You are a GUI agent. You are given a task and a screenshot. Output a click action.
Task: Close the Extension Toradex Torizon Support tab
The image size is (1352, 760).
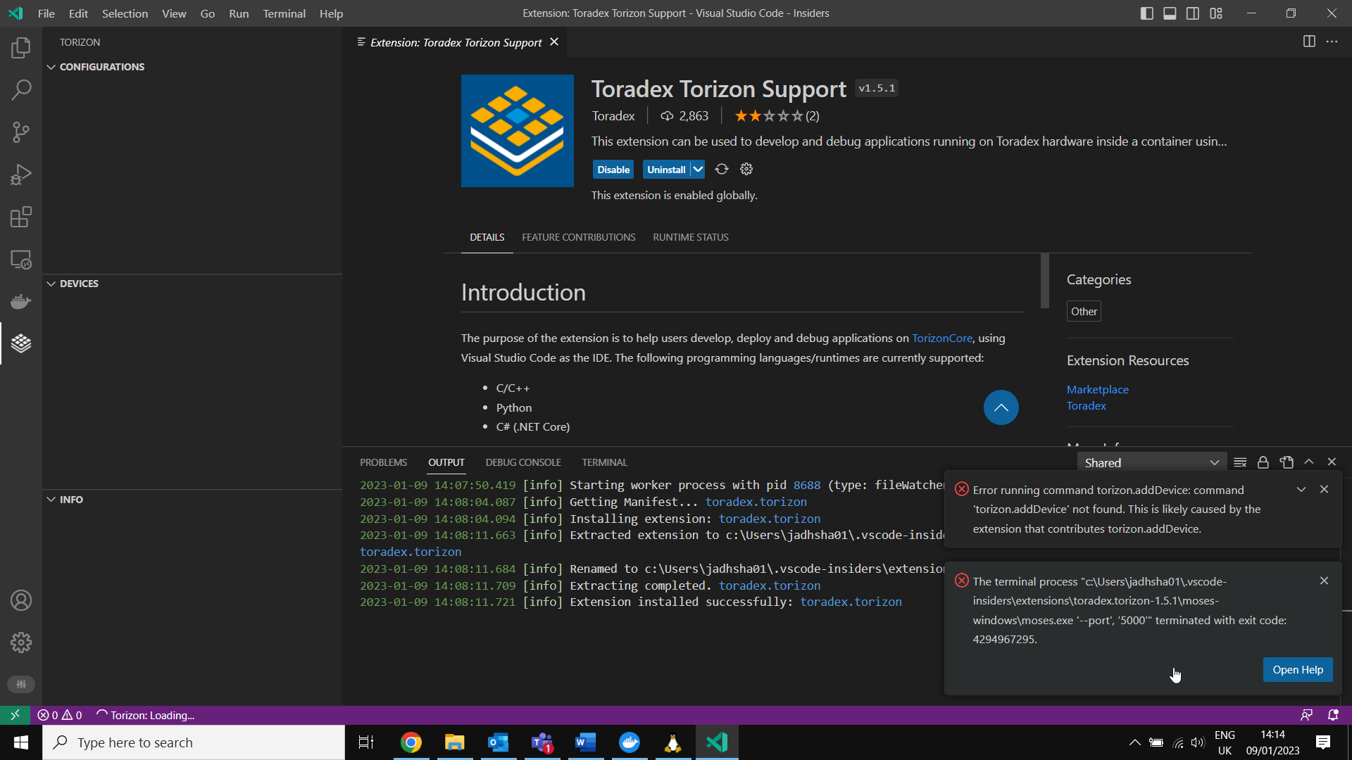coord(554,42)
